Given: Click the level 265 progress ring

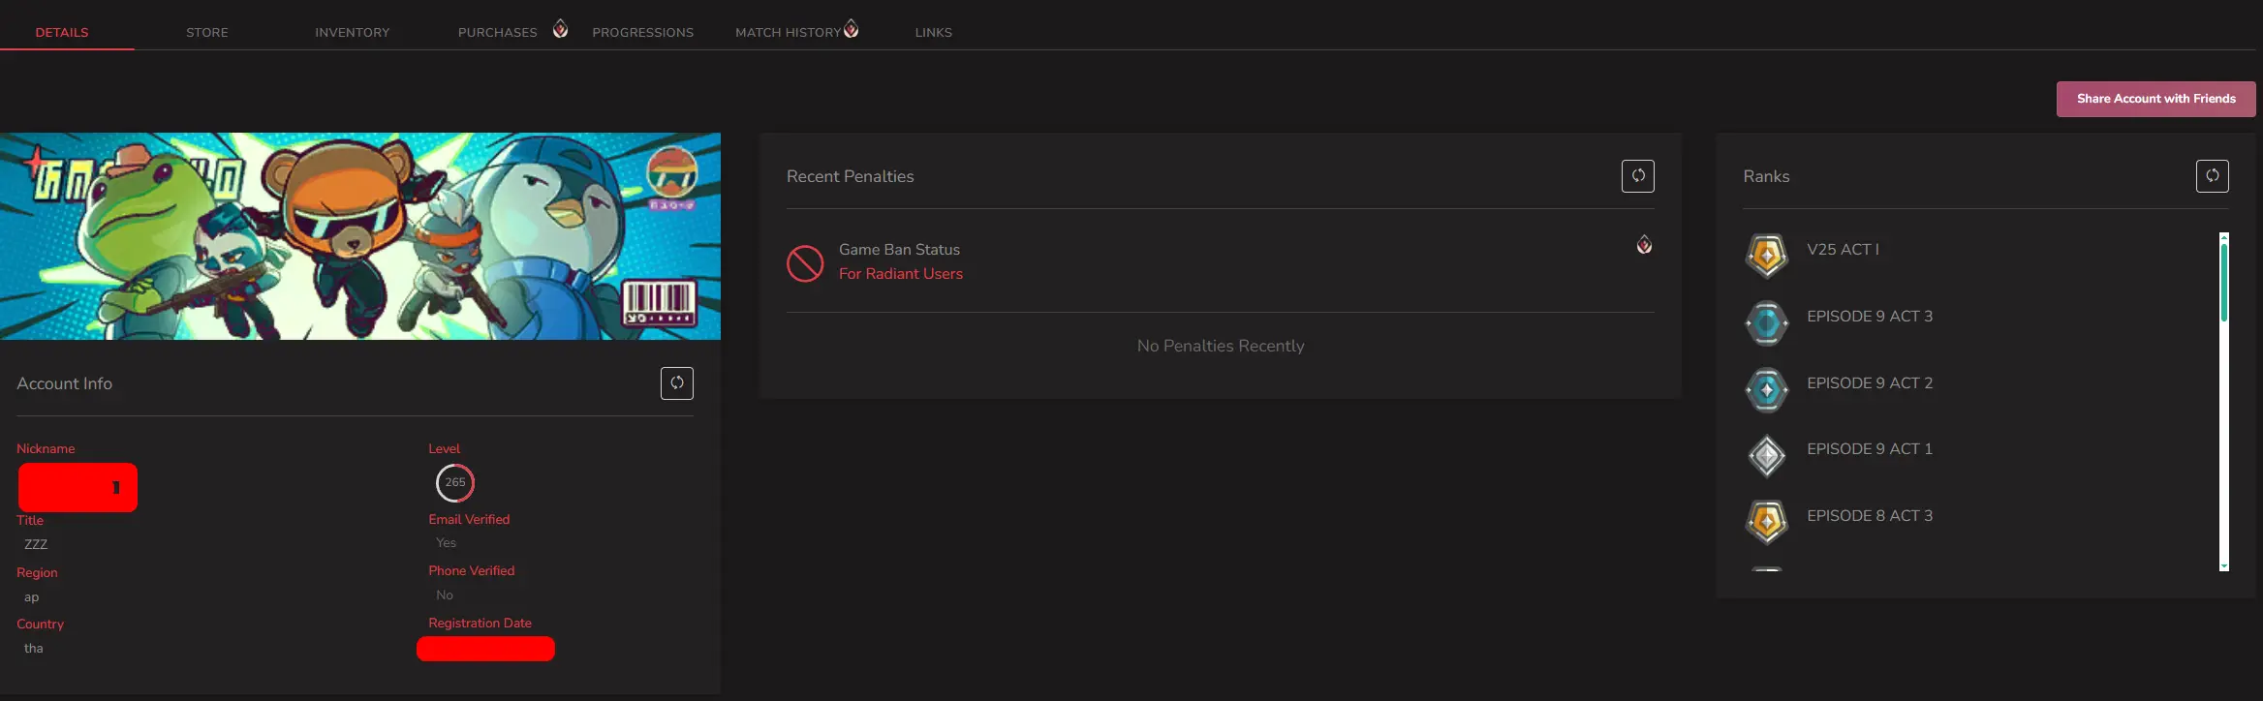Looking at the screenshot, I should 454,482.
